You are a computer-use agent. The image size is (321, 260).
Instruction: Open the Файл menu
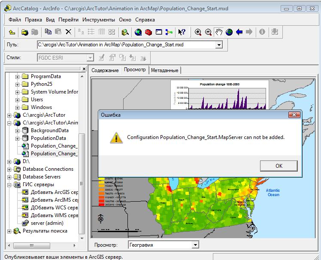(x=15, y=20)
